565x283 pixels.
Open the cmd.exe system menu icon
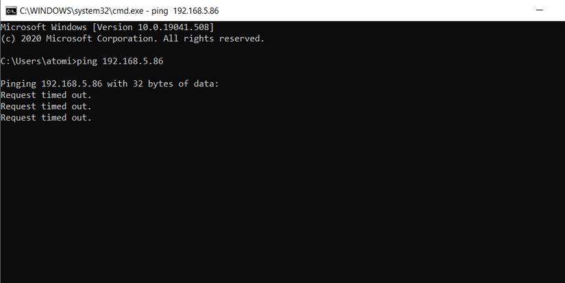[11, 11]
